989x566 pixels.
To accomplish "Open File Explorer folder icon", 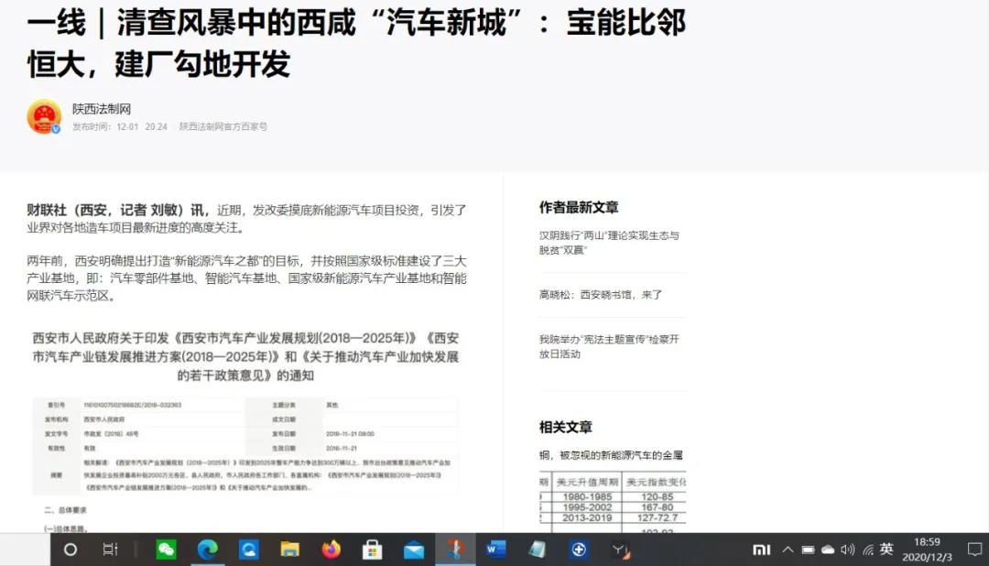I will pos(290,550).
